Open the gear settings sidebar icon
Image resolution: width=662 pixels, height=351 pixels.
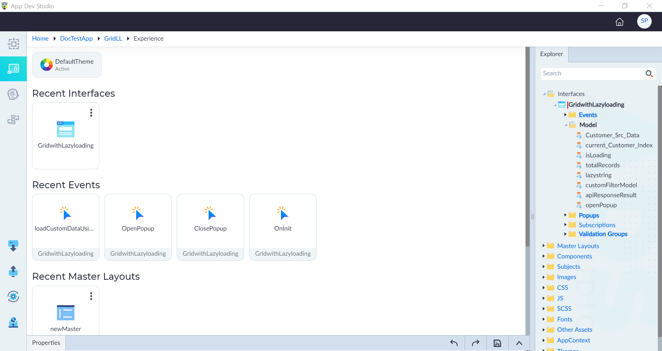click(13, 296)
